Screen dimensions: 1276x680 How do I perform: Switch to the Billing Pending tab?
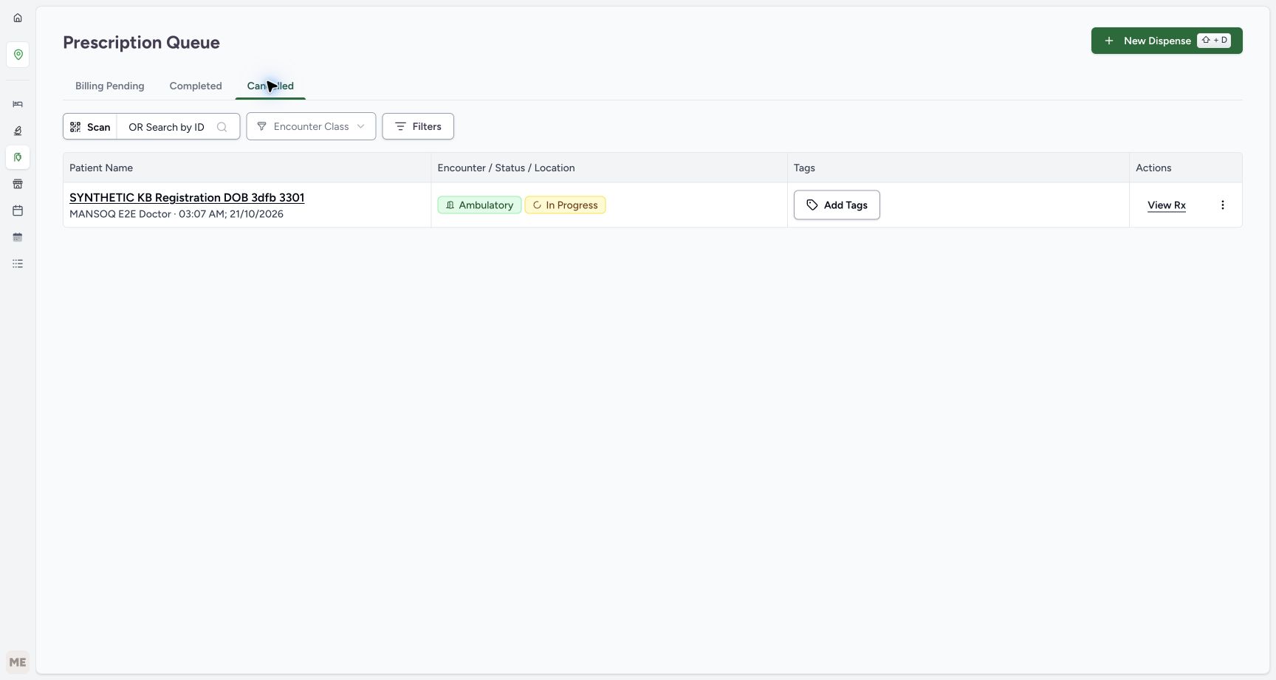point(110,86)
